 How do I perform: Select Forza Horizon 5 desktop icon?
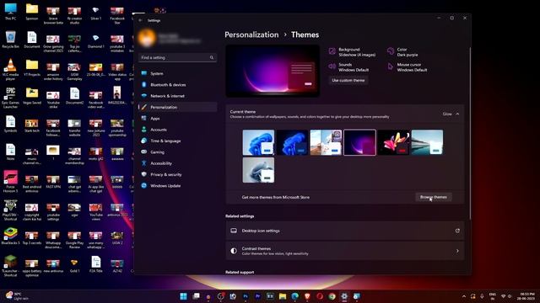pos(10,182)
